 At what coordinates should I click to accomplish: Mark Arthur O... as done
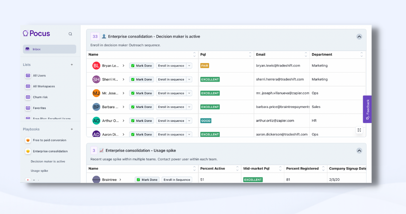(x=142, y=120)
